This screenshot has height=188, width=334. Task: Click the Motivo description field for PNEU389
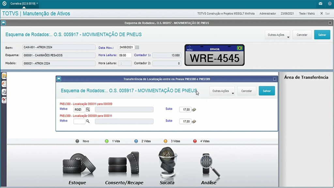point(124,121)
